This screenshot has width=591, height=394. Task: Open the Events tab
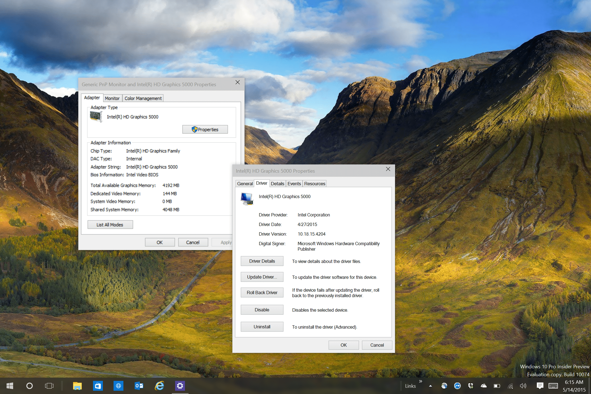pos(294,184)
